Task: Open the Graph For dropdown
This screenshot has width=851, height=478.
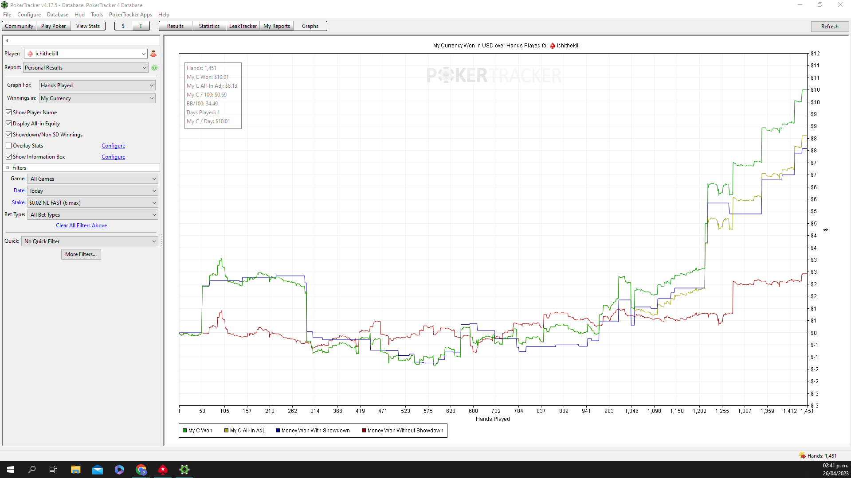Action: pos(97,85)
